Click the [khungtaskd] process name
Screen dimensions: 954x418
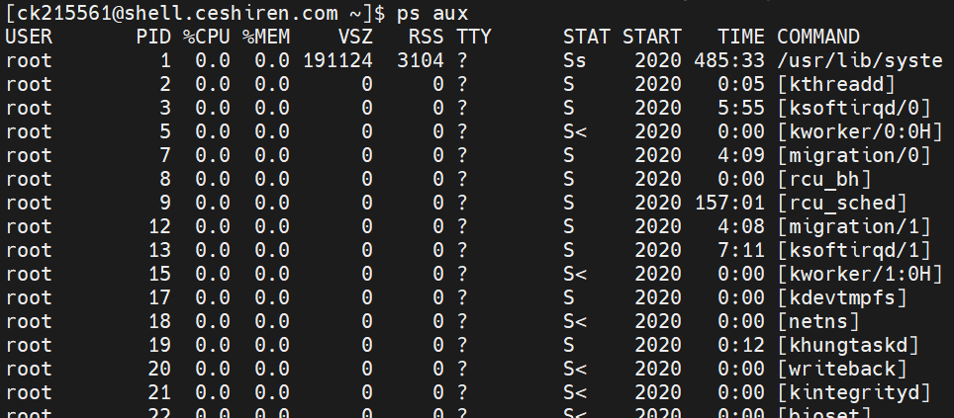[847, 345]
